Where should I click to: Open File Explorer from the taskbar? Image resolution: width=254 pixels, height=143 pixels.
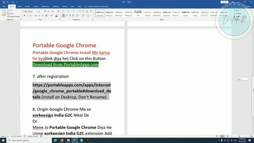pyautogui.click(x=68, y=140)
